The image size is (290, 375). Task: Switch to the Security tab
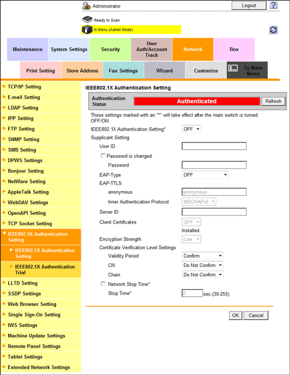[110, 49]
